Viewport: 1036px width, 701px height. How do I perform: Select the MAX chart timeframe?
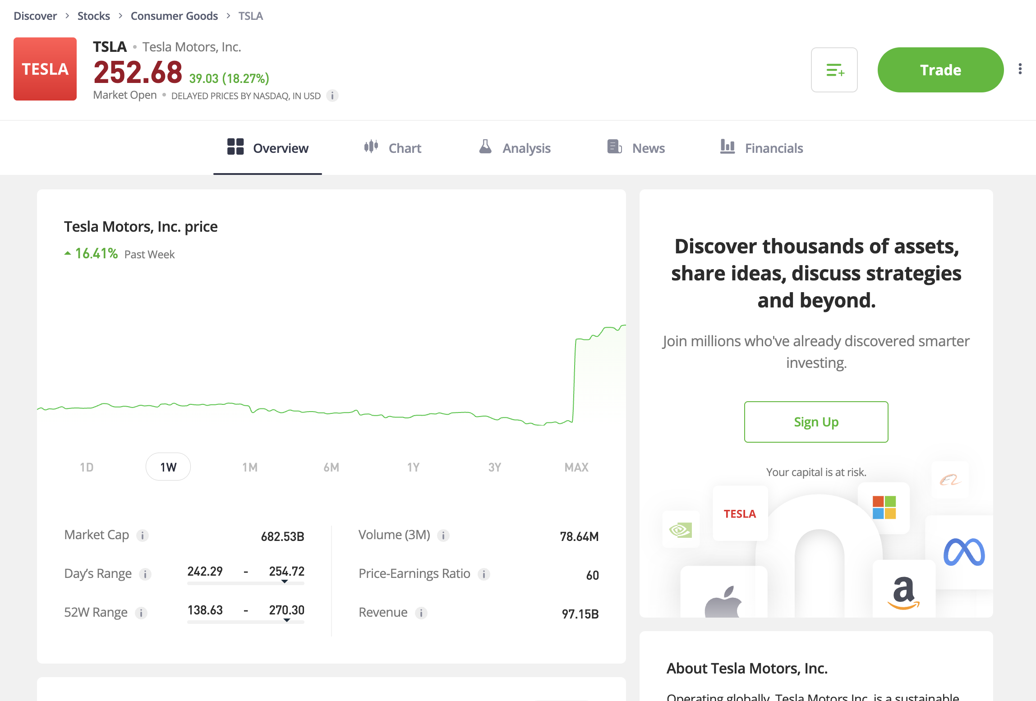[x=576, y=467]
